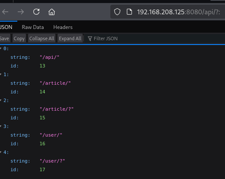
Task: Click Expand All button
Action: 70,38
